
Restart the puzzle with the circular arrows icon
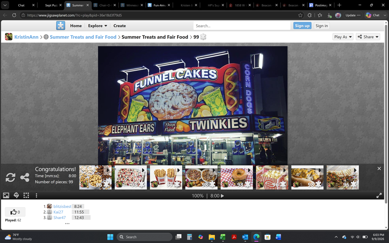pos(11,177)
